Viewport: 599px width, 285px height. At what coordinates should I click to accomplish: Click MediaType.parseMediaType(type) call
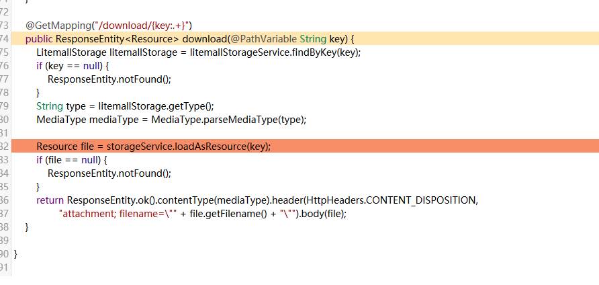point(227,120)
